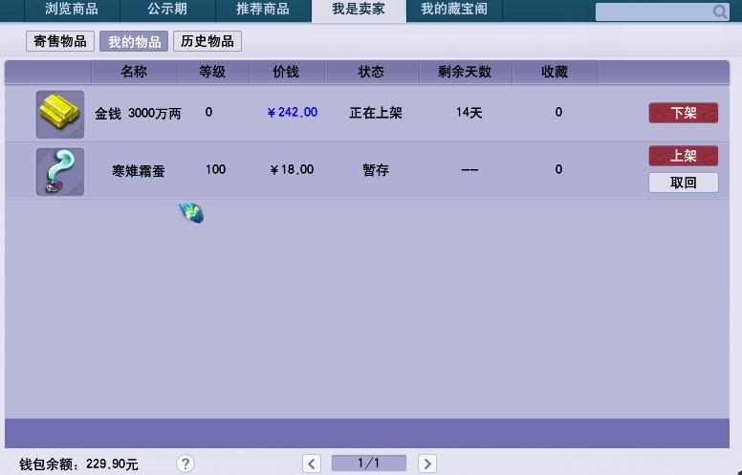Click the 剩余天数 column header
Screen dimensions: 742x475
[x=465, y=72]
